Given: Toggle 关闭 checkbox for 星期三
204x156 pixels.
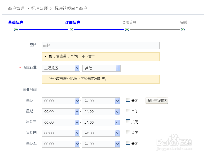Looking at the screenshot, I should [x=128, y=121].
